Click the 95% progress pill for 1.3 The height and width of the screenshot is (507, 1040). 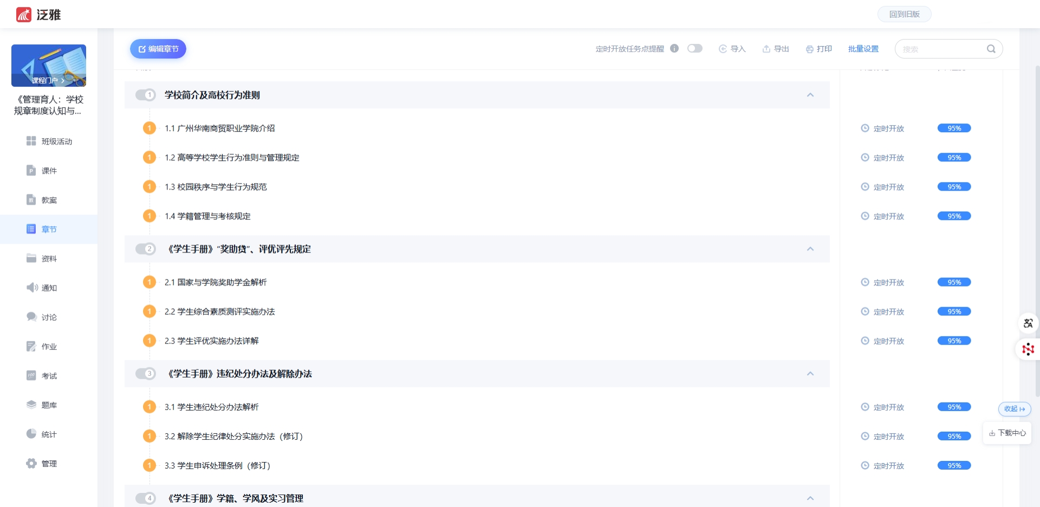point(954,187)
